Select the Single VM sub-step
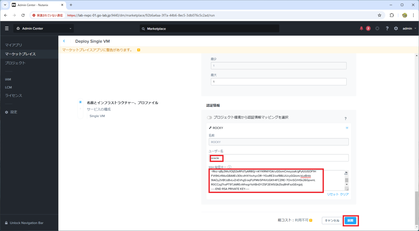Viewport: 419px width, 231px height. pyautogui.click(x=97, y=116)
